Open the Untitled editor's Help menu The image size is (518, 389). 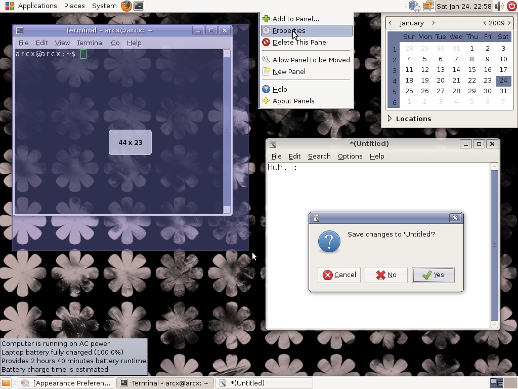pos(376,157)
